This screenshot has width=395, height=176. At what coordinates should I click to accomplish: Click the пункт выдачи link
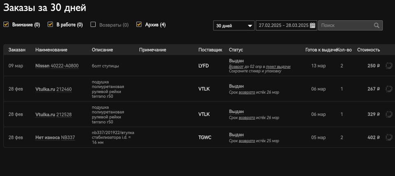(x=278, y=66)
